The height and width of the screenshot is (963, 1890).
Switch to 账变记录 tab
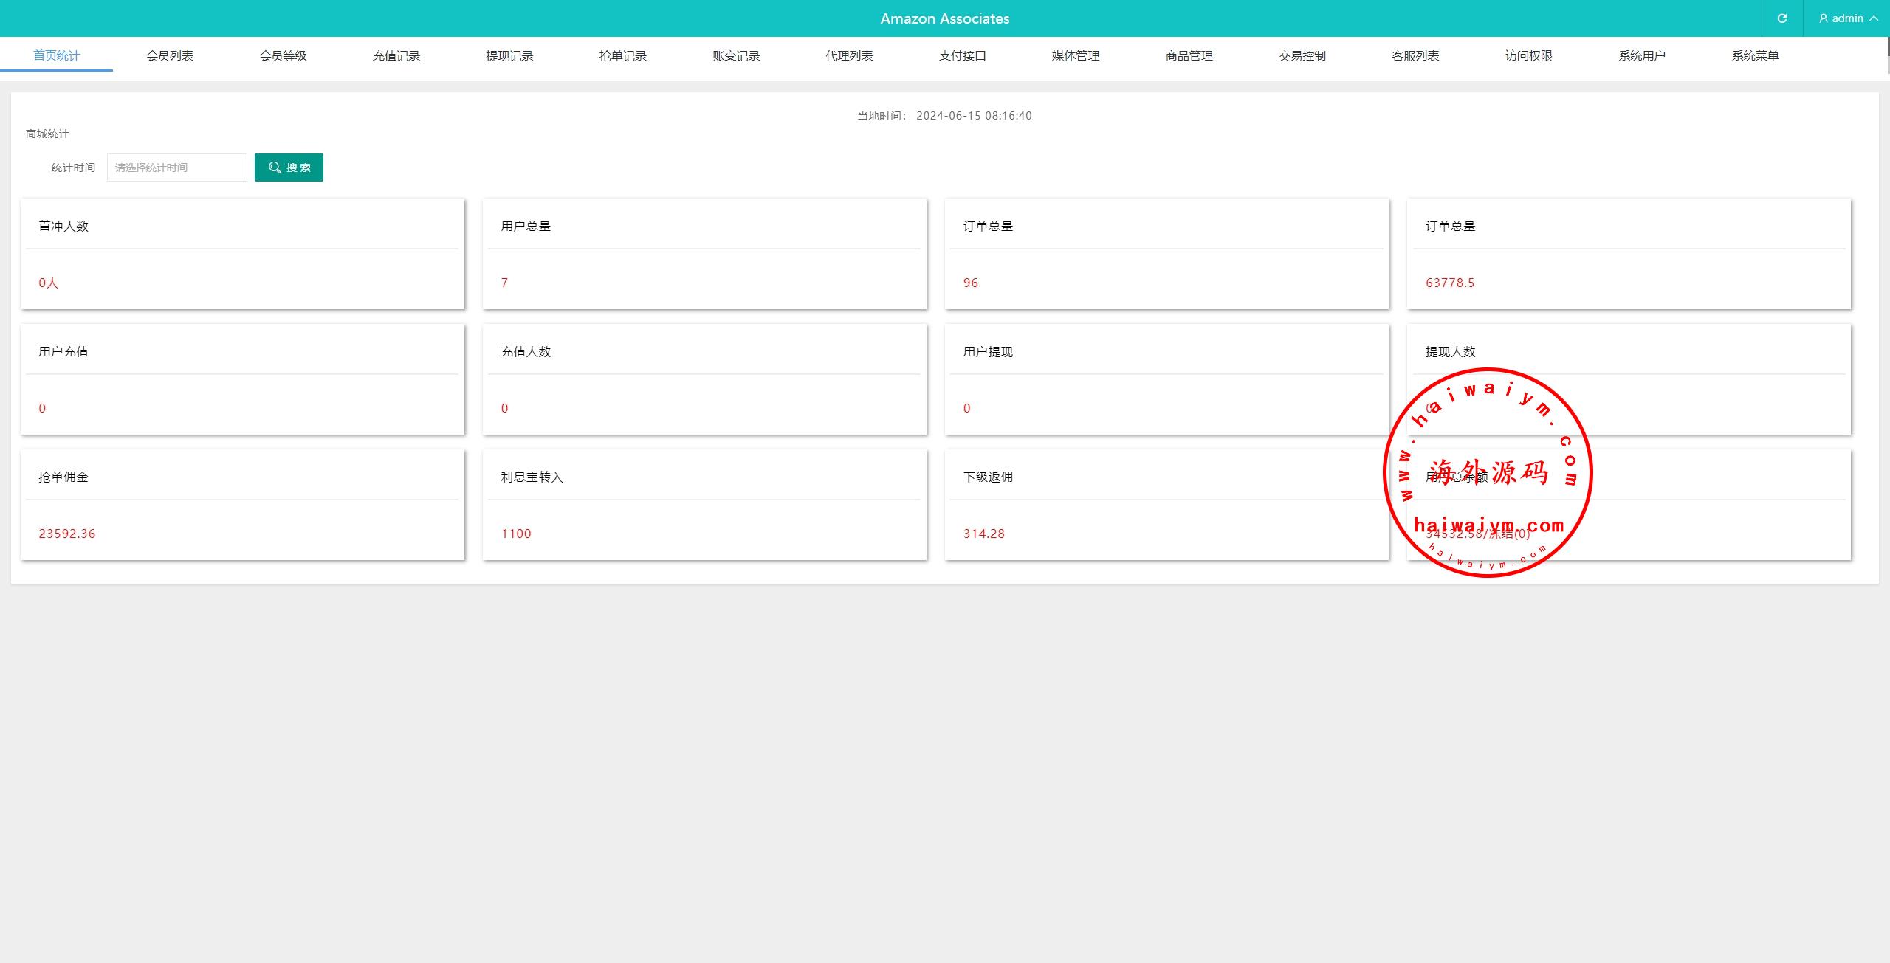736,55
